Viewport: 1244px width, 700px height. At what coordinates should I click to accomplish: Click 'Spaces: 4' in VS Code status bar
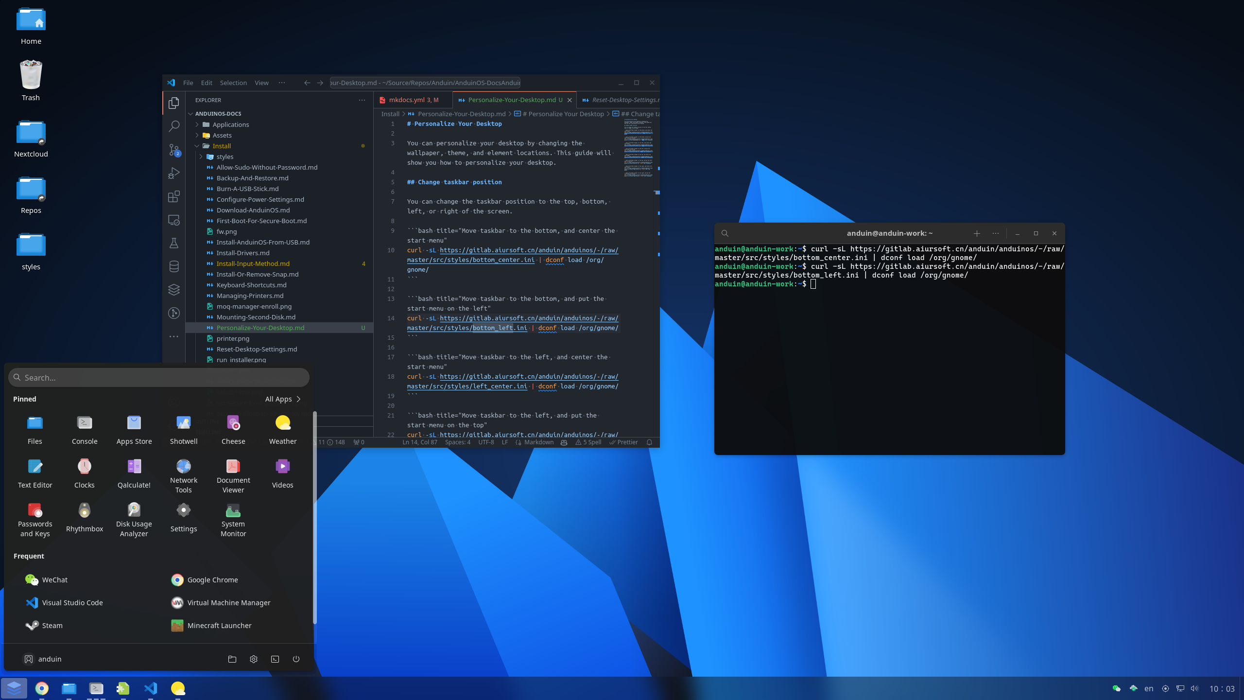(x=458, y=442)
